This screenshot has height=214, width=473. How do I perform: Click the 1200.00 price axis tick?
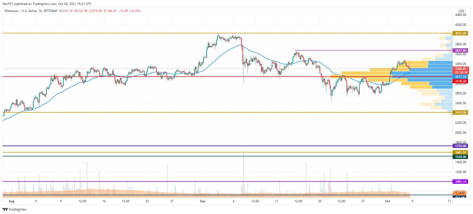pyautogui.click(x=460, y=172)
